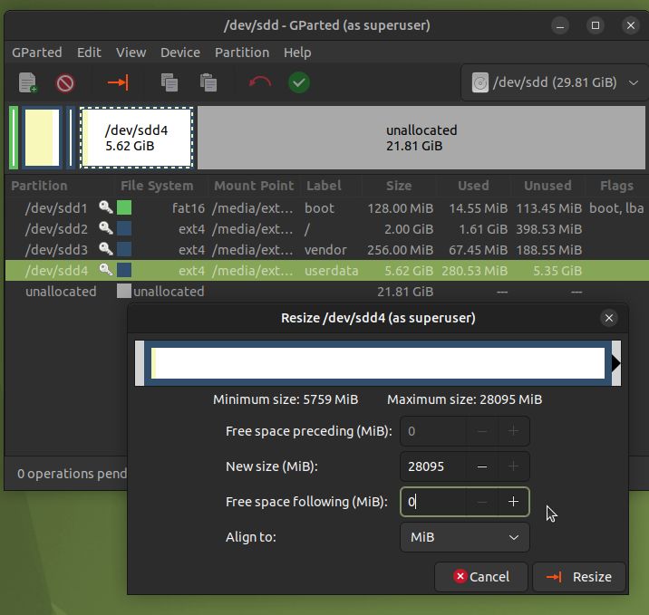The width and height of the screenshot is (649, 615).
Task: Click the Used column header
Action: point(473,186)
